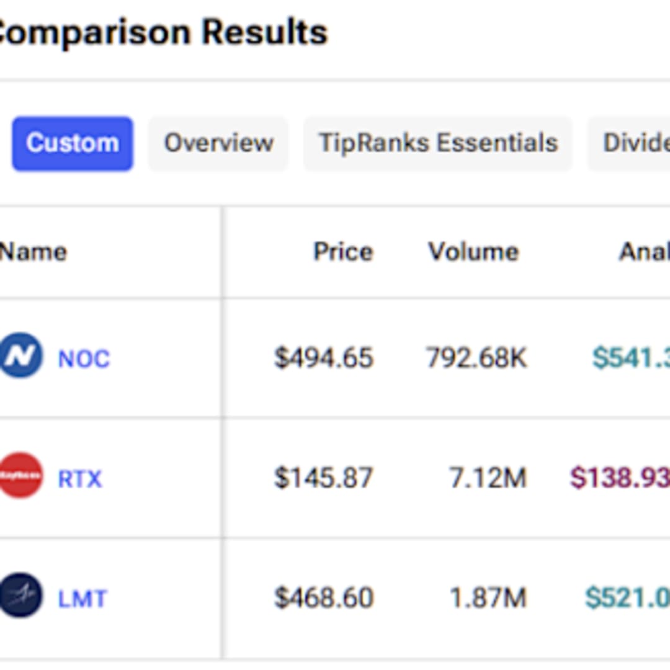Open the LMT ticker link
This screenshot has width=670, height=670.
83,599
